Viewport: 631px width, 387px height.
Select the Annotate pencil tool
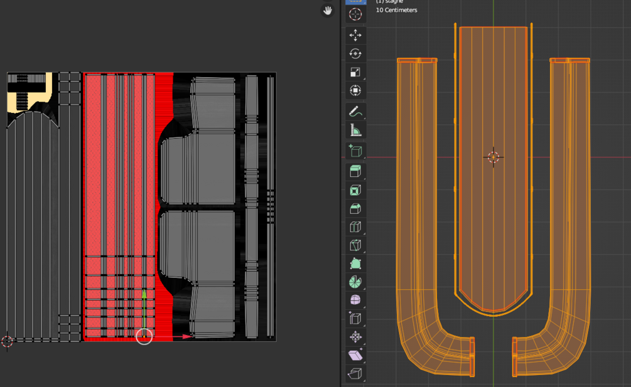(355, 112)
